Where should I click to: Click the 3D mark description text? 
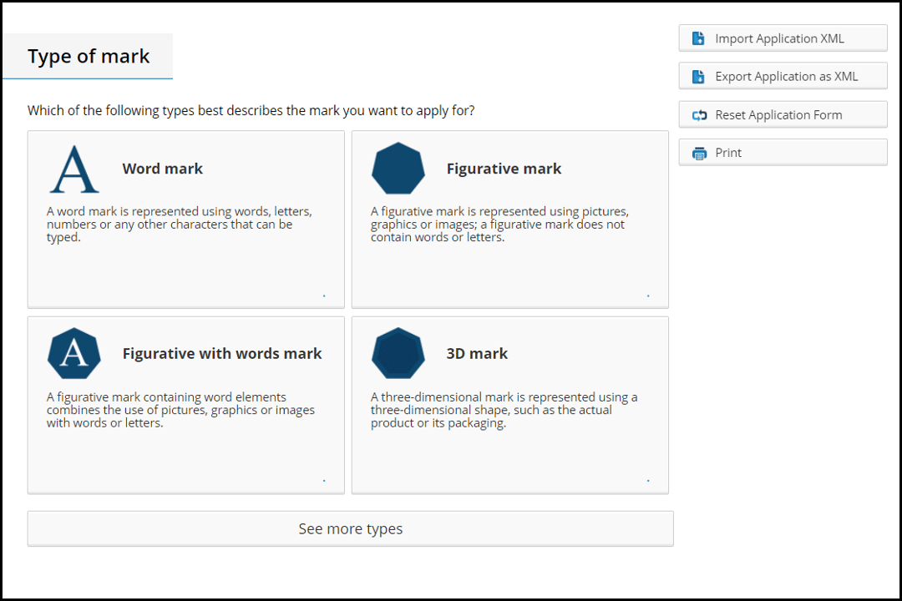(504, 410)
